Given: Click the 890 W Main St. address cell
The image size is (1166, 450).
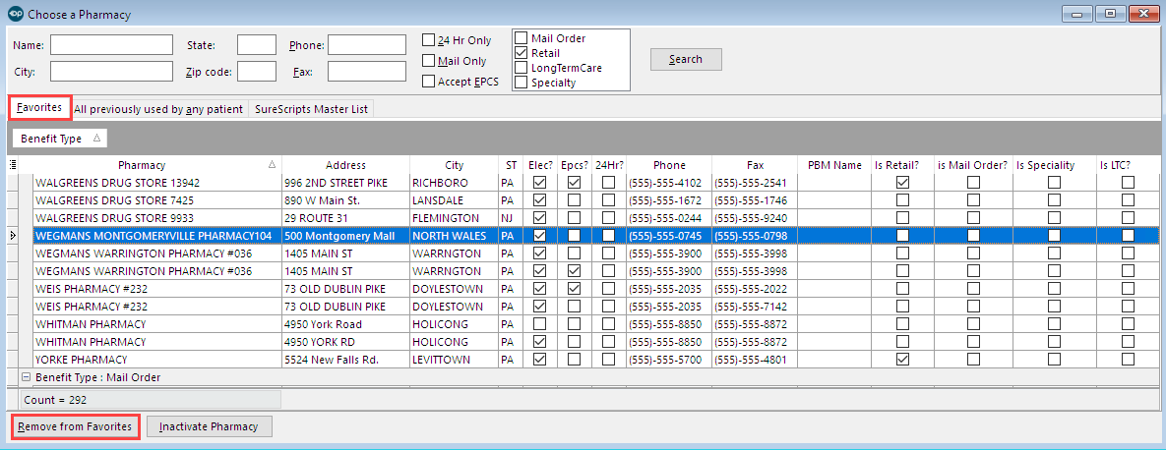Looking at the screenshot, I should point(345,199).
